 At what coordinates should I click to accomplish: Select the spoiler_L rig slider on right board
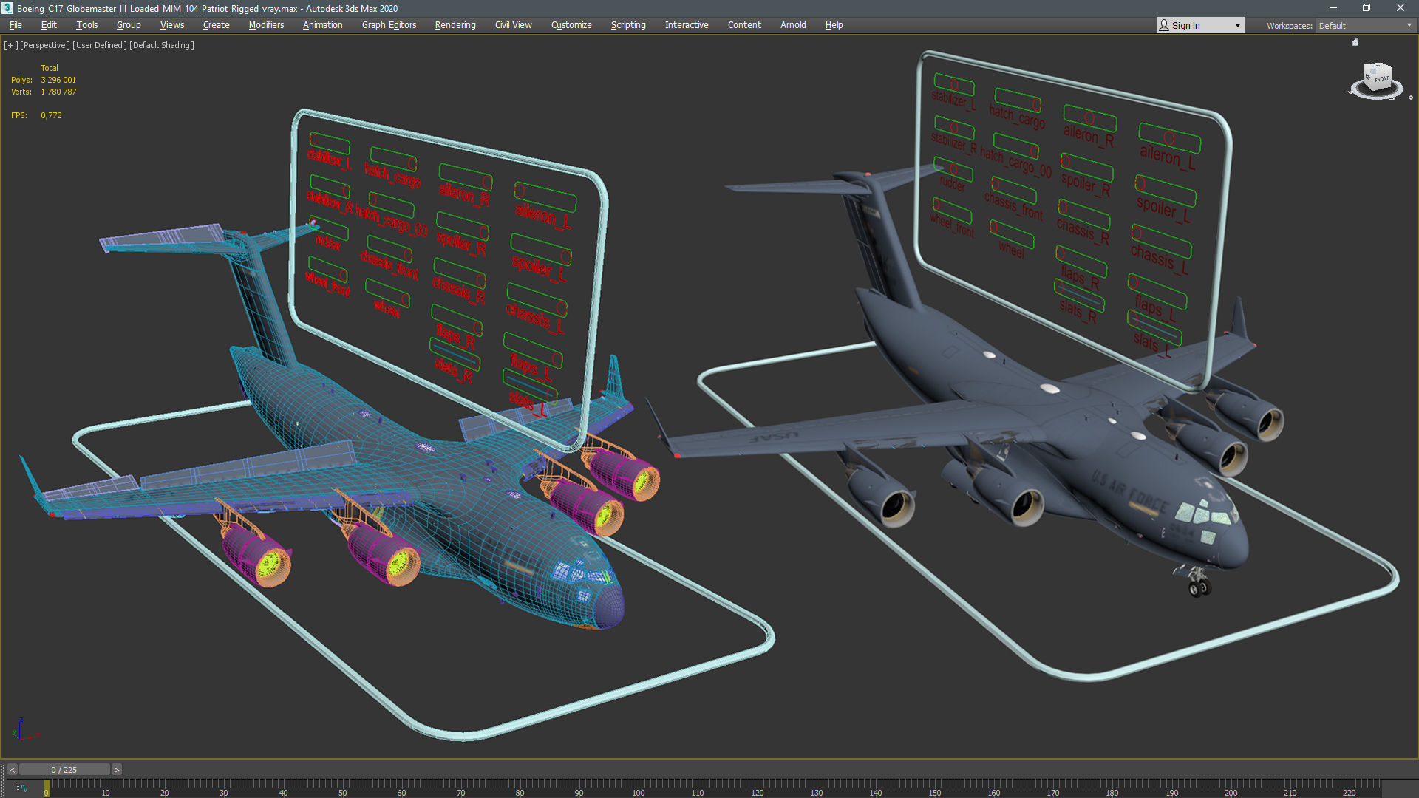(x=1166, y=191)
